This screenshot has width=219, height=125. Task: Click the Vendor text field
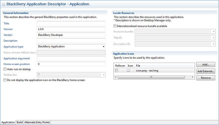point(71,35)
